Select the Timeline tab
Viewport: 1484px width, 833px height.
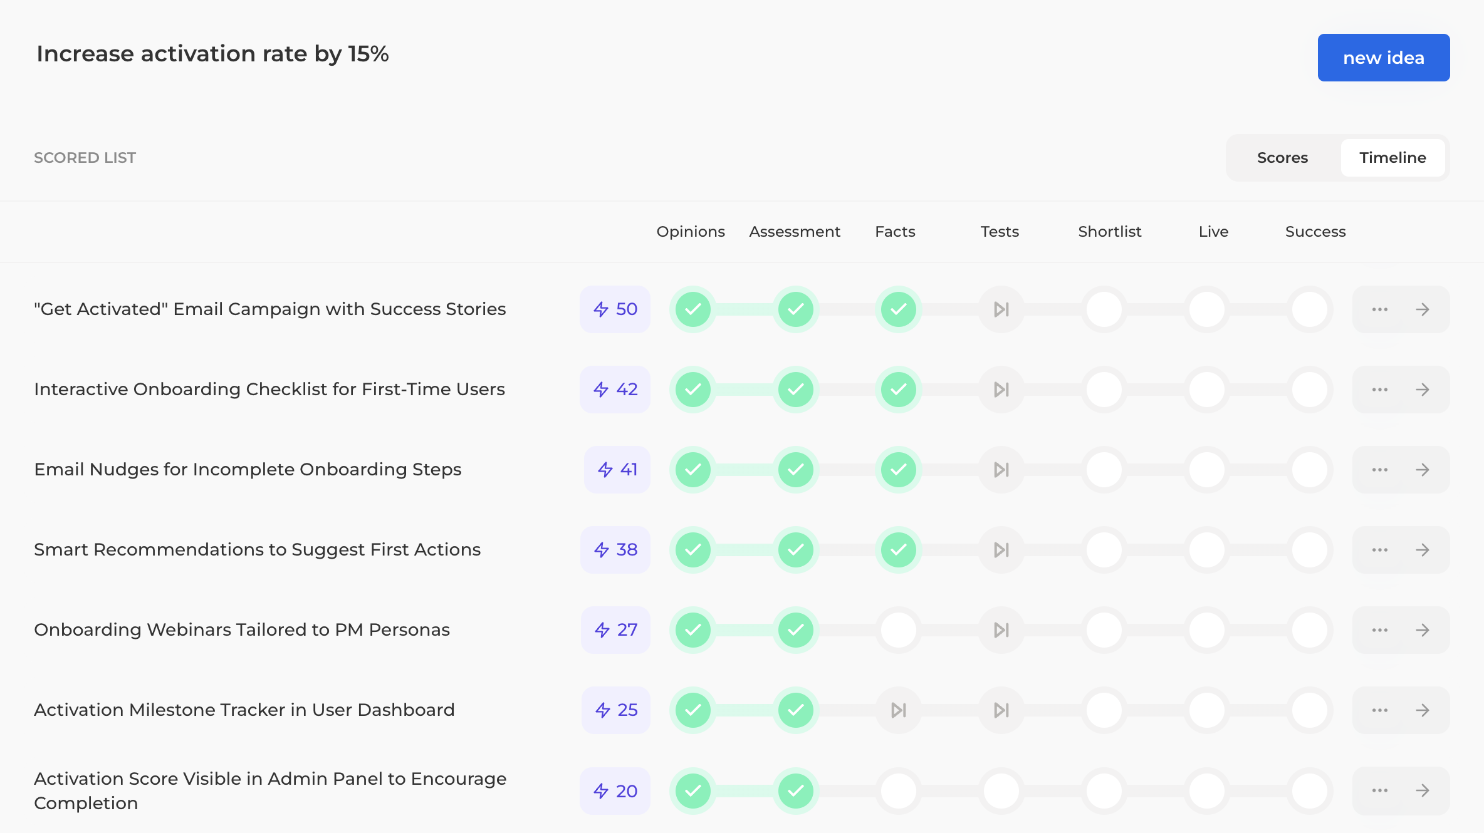1393,158
